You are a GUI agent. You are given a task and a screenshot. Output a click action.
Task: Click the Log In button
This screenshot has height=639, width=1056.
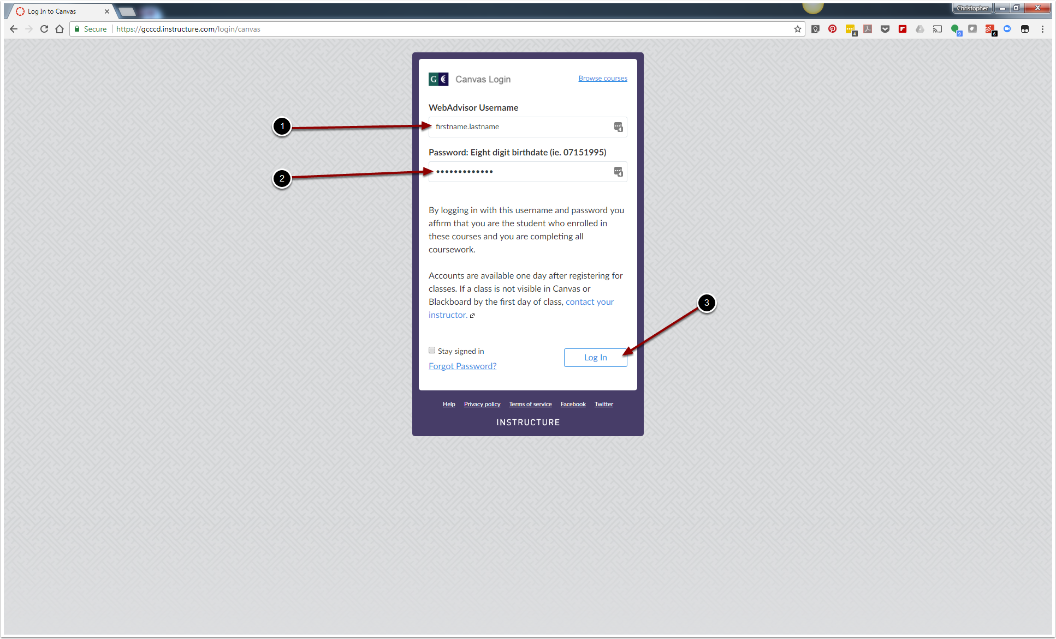595,358
